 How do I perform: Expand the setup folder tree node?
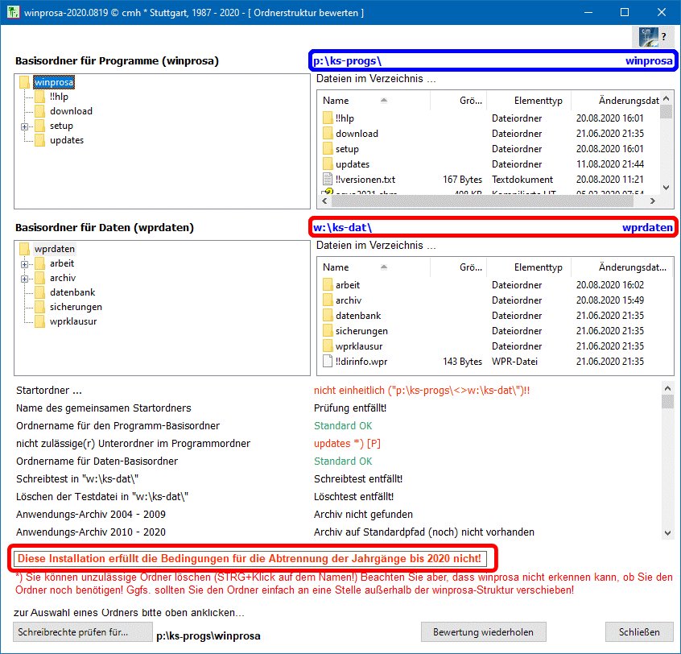click(x=24, y=126)
